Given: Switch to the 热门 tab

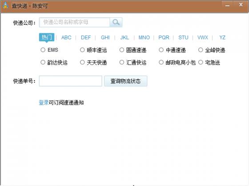Looking at the screenshot, I should coord(47,37).
